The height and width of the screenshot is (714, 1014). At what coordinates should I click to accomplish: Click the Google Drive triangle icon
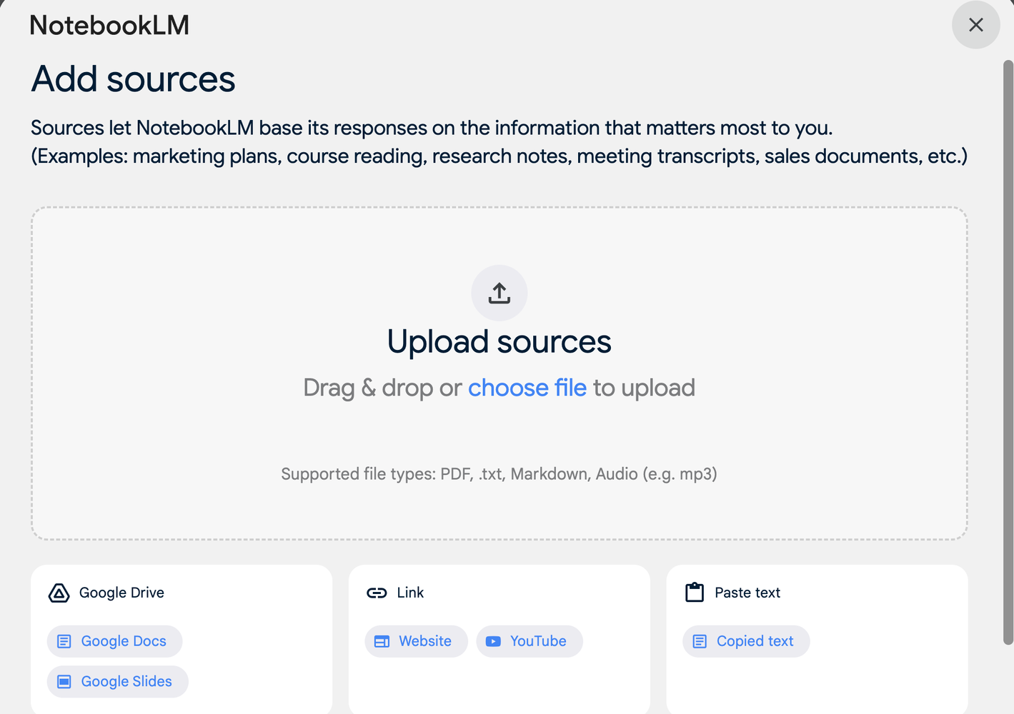point(59,593)
